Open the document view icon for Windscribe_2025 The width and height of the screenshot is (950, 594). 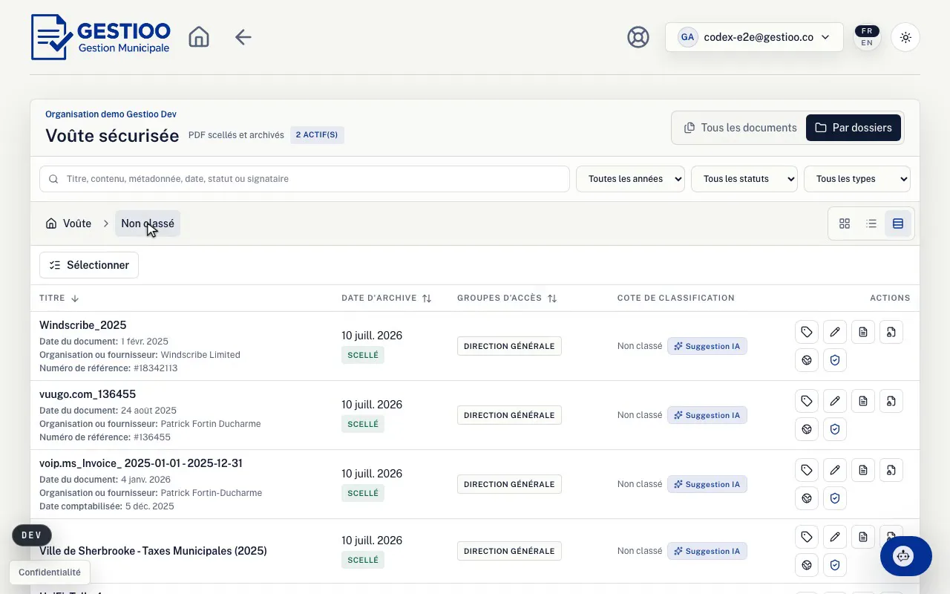tap(863, 332)
